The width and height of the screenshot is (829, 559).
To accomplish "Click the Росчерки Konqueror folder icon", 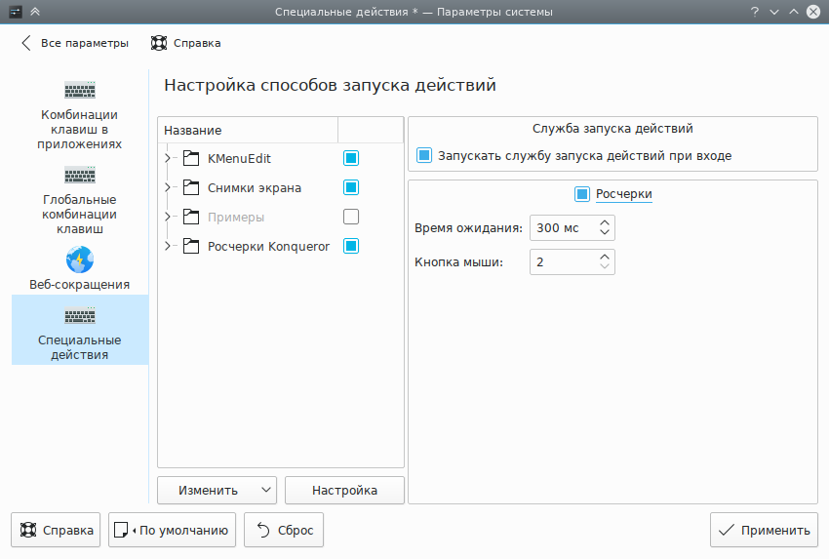I will 190,246.
